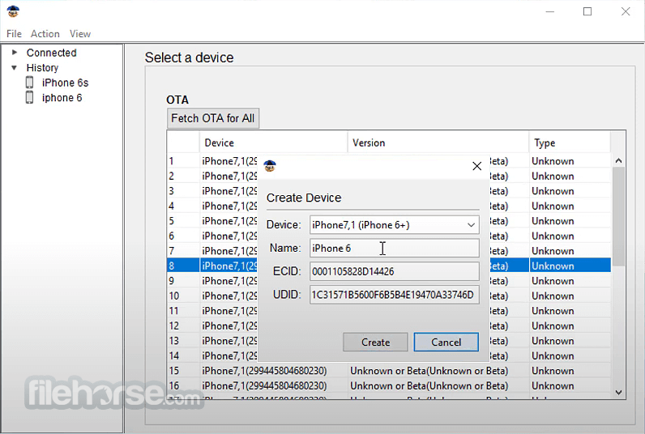Open the Device dropdown in Create Device
The width and height of the screenshot is (645, 434).
[394, 225]
